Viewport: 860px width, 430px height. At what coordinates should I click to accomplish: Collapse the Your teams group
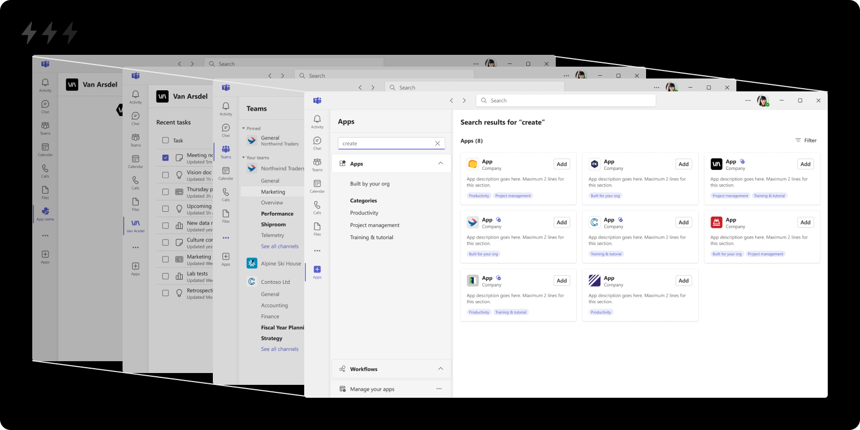[243, 157]
